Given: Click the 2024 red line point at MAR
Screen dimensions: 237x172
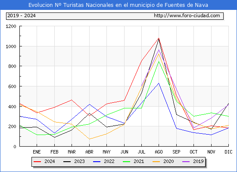Looking at the screenshot, I should tap(72, 100).
